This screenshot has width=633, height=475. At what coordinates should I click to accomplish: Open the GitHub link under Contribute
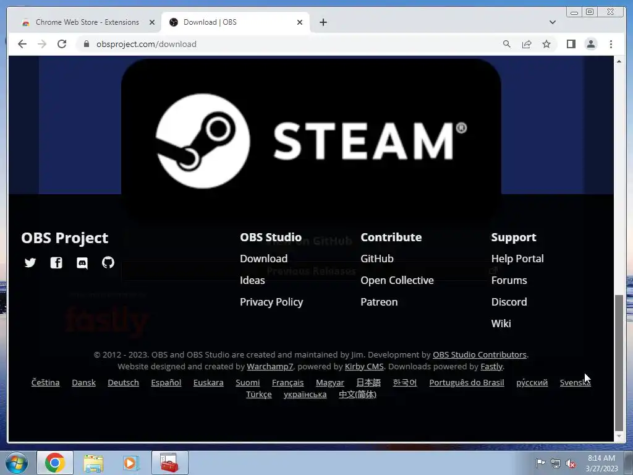point(377,259)
